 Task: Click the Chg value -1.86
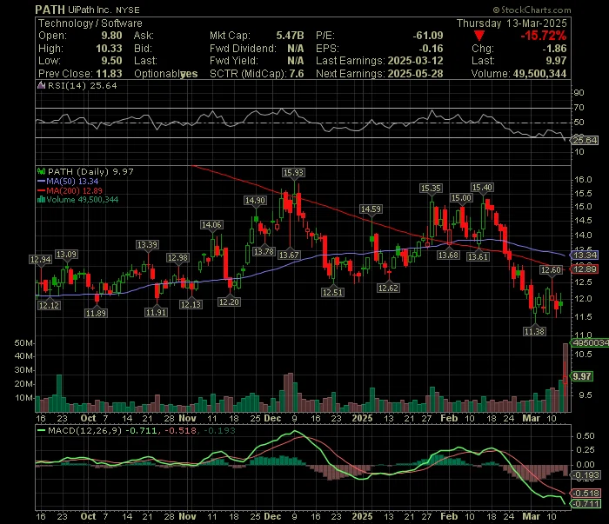[554, 49]
